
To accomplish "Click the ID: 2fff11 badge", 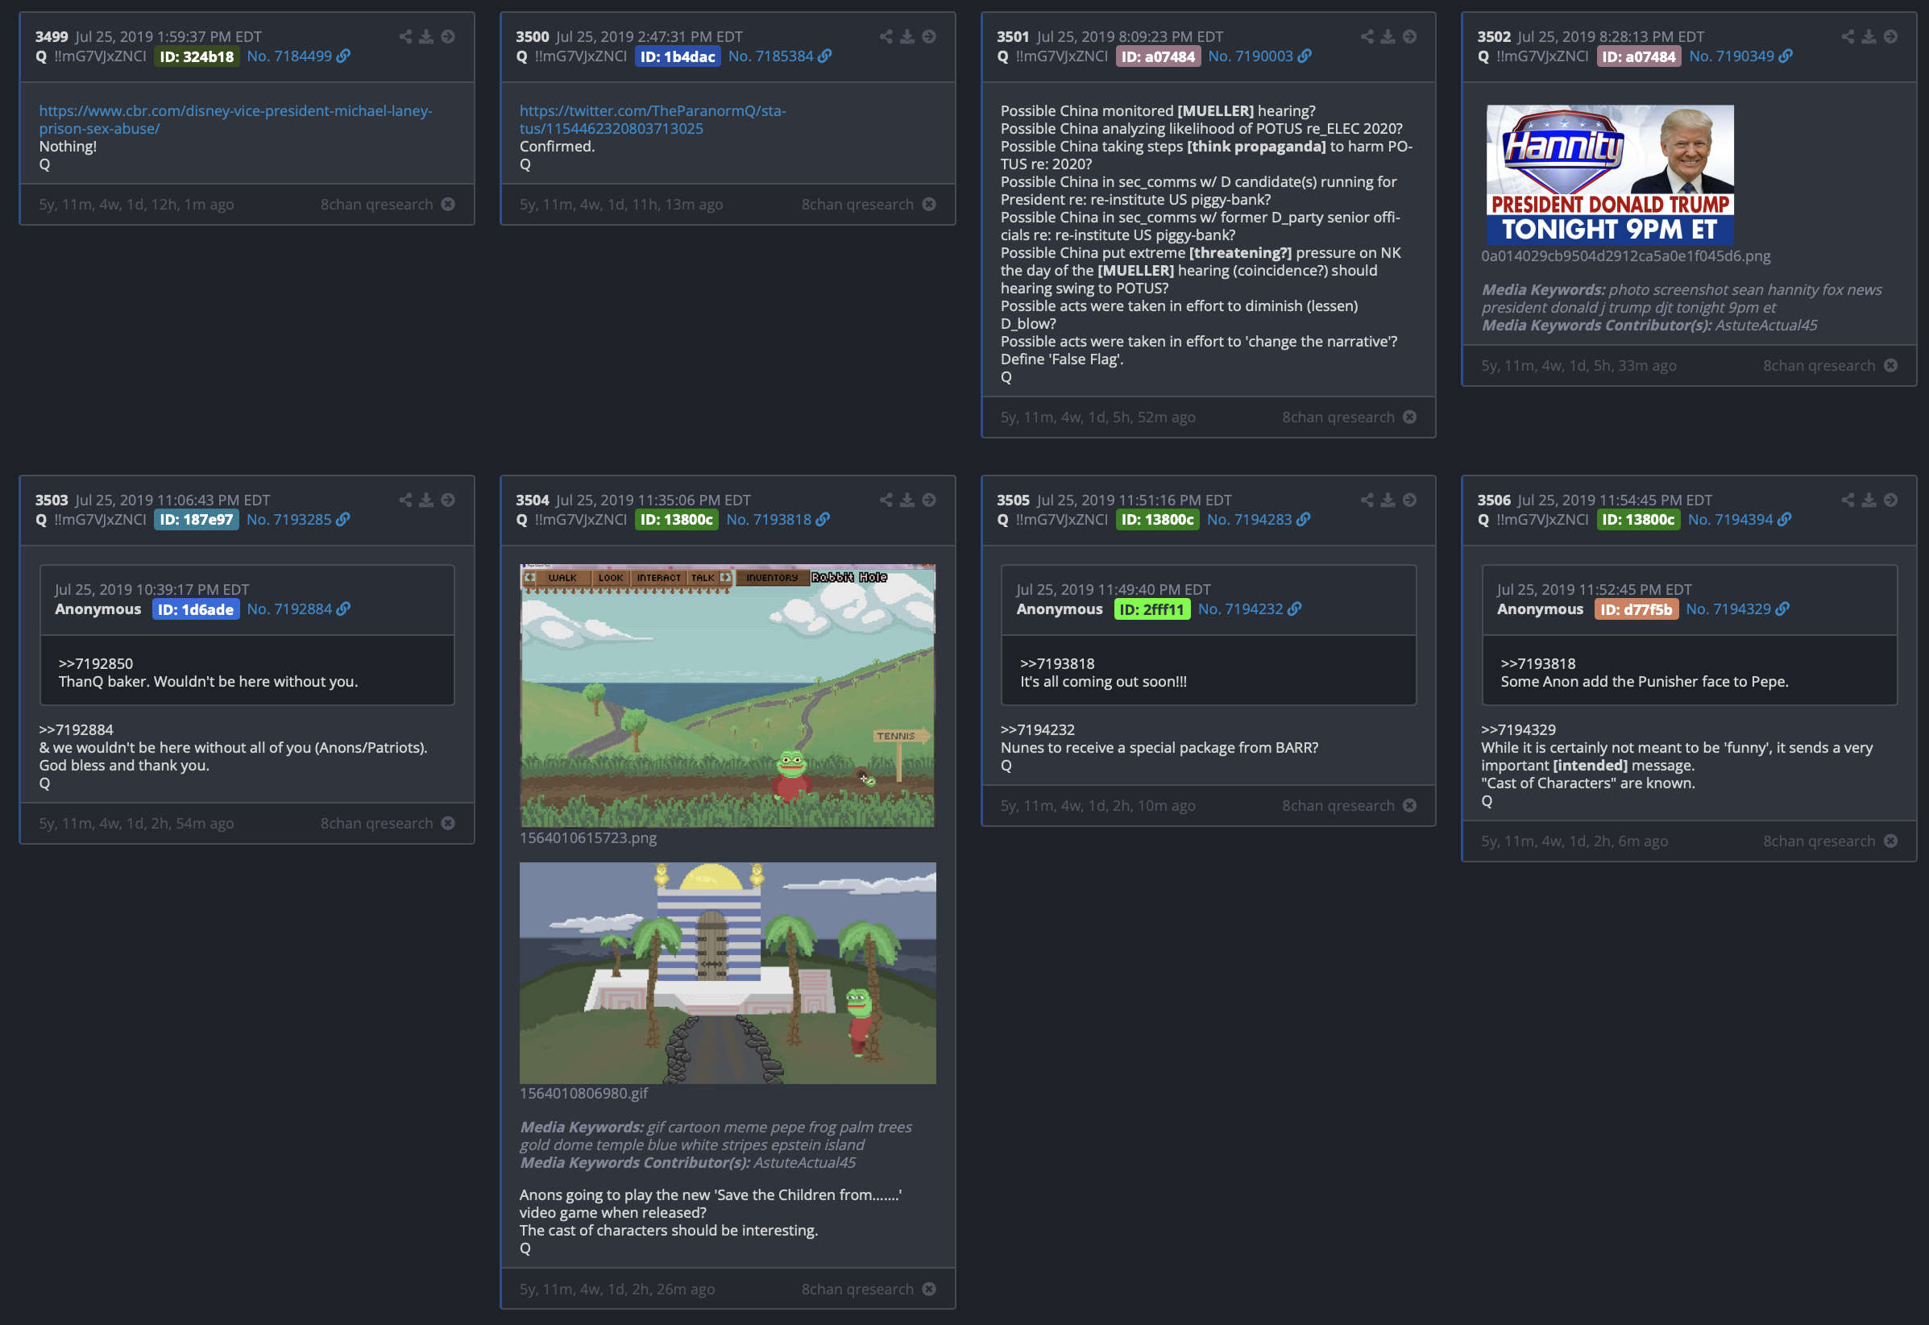I will click(1151, 609).
